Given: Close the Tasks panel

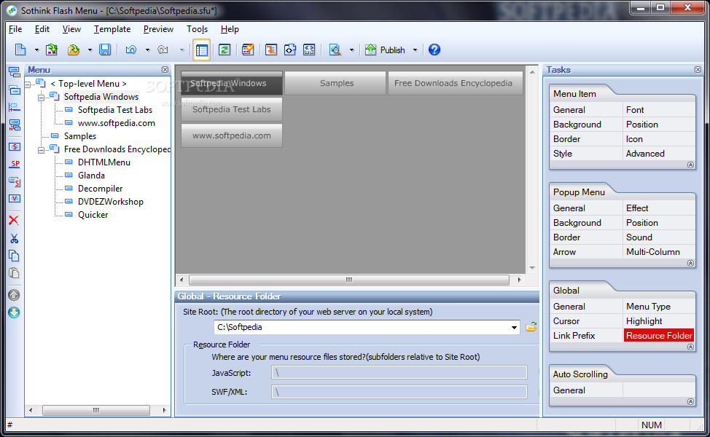Looking at the screenshot, I should click(x=698, y=70).
